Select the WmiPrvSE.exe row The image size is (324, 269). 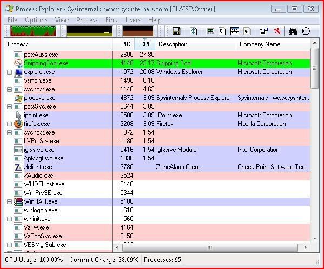[x=157, y=193]
